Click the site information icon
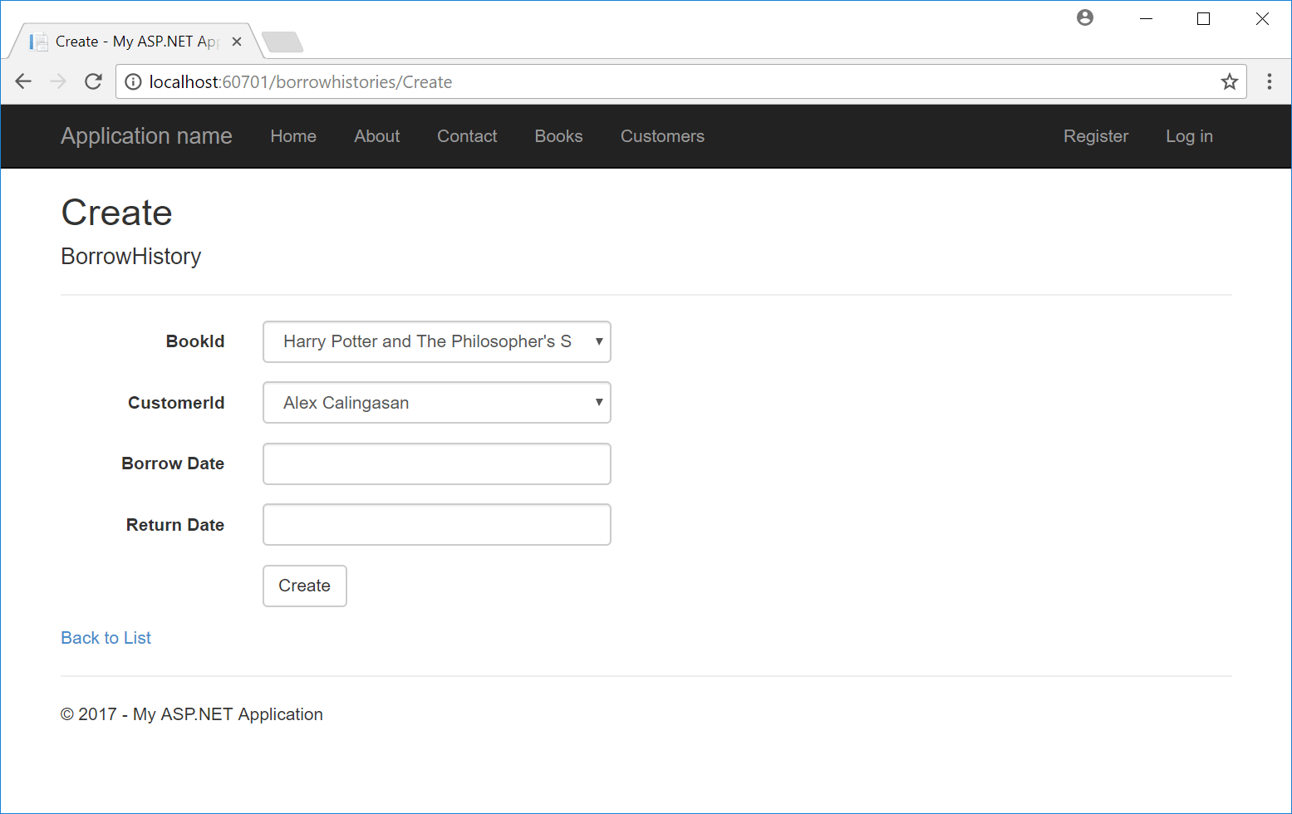This screenshot has height=814, width=1292. (133, 81)
